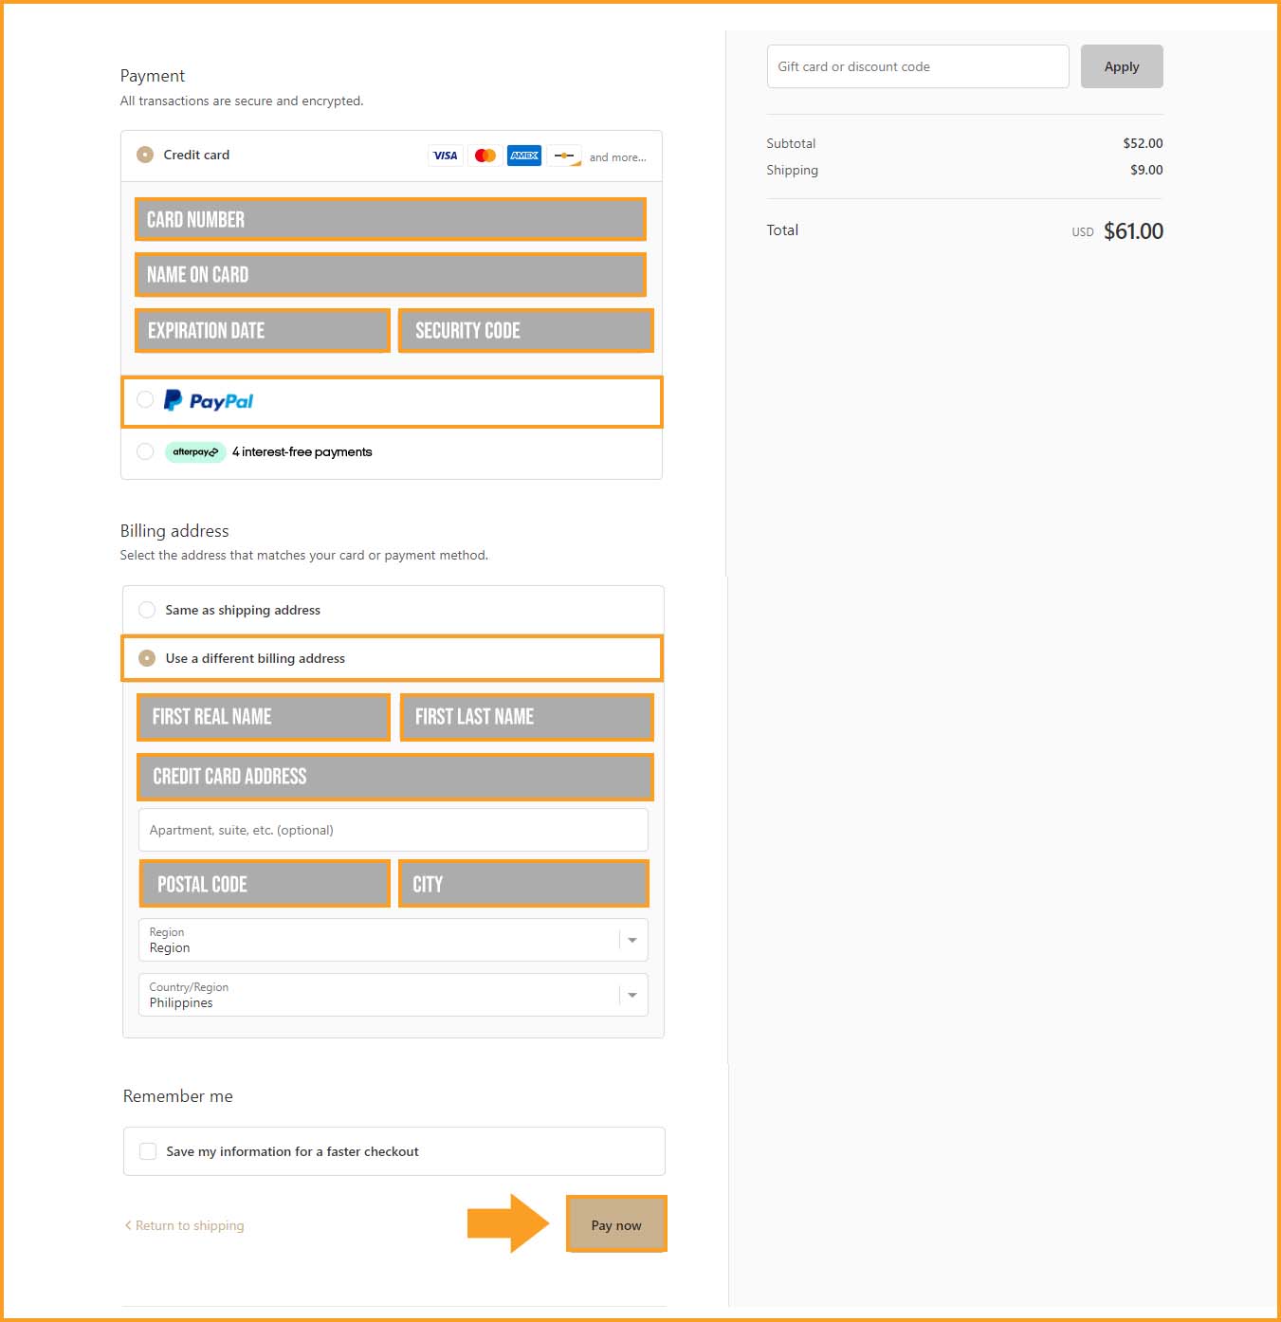Choose PayPal as payment method

(145, 400)
